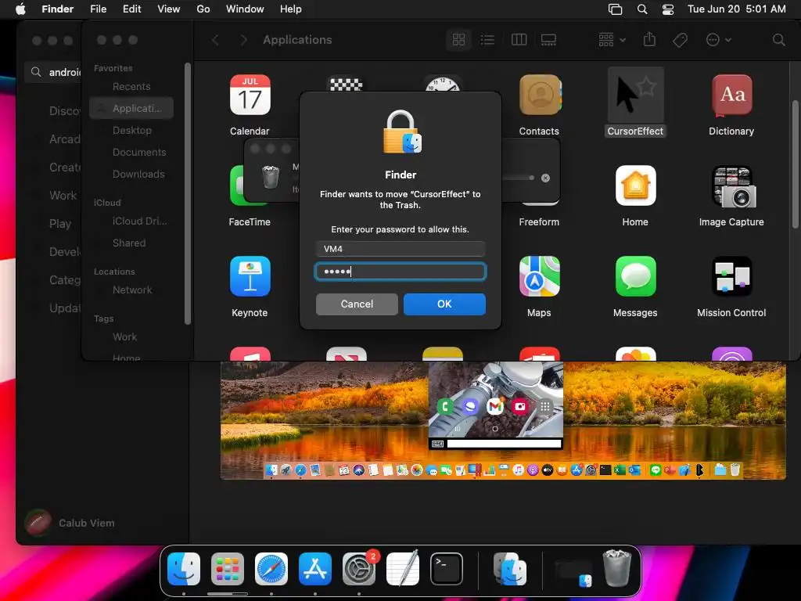Go forward in Finder navigation

point(244,40)
